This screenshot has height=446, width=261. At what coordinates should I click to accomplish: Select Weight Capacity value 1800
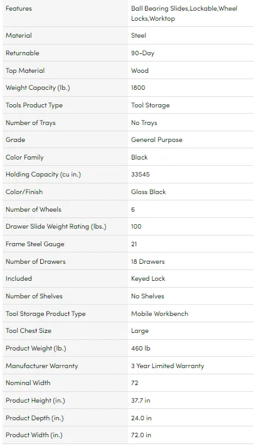pos(138,87)
